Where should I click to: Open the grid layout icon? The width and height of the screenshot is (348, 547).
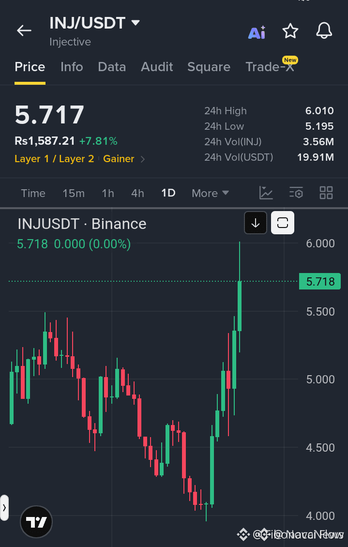pyautogui.click(x=326, y=193)
